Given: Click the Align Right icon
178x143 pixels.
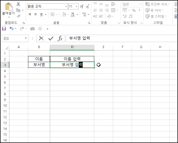Looking at the screenshot, I should (107, 10).
